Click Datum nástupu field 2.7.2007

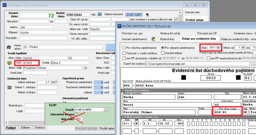[47, 82]
